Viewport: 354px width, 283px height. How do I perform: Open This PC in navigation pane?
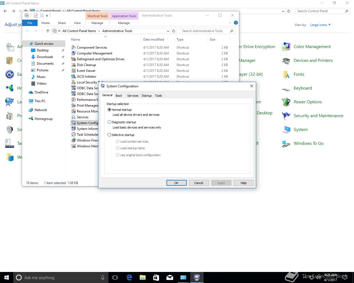40,101
